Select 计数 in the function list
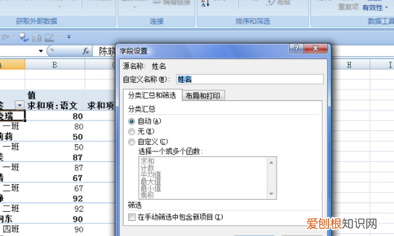Viewport: 394px width, 236px height. click(x=147, y=168)
